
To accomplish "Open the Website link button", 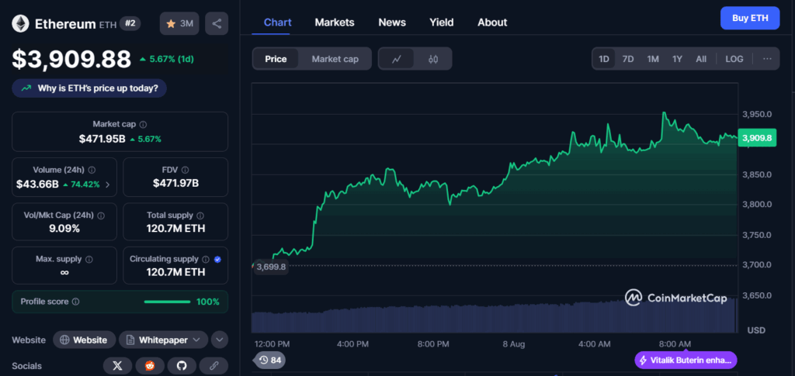I will pos(84,340).
